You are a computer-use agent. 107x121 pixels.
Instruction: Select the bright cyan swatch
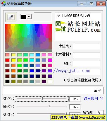pos(32,60)
